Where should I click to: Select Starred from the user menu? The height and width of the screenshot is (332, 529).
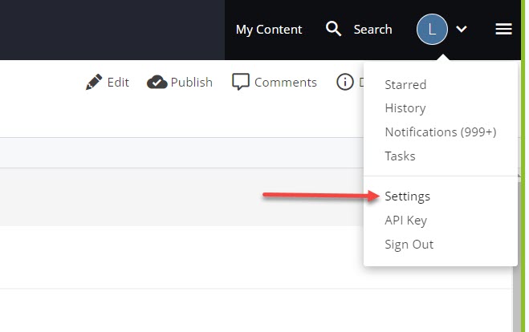point(405,84)
